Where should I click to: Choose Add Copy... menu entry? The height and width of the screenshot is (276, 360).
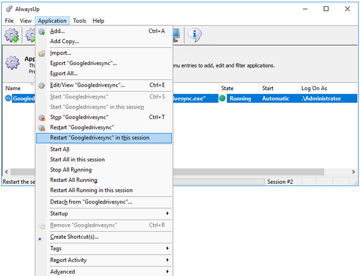104,41
